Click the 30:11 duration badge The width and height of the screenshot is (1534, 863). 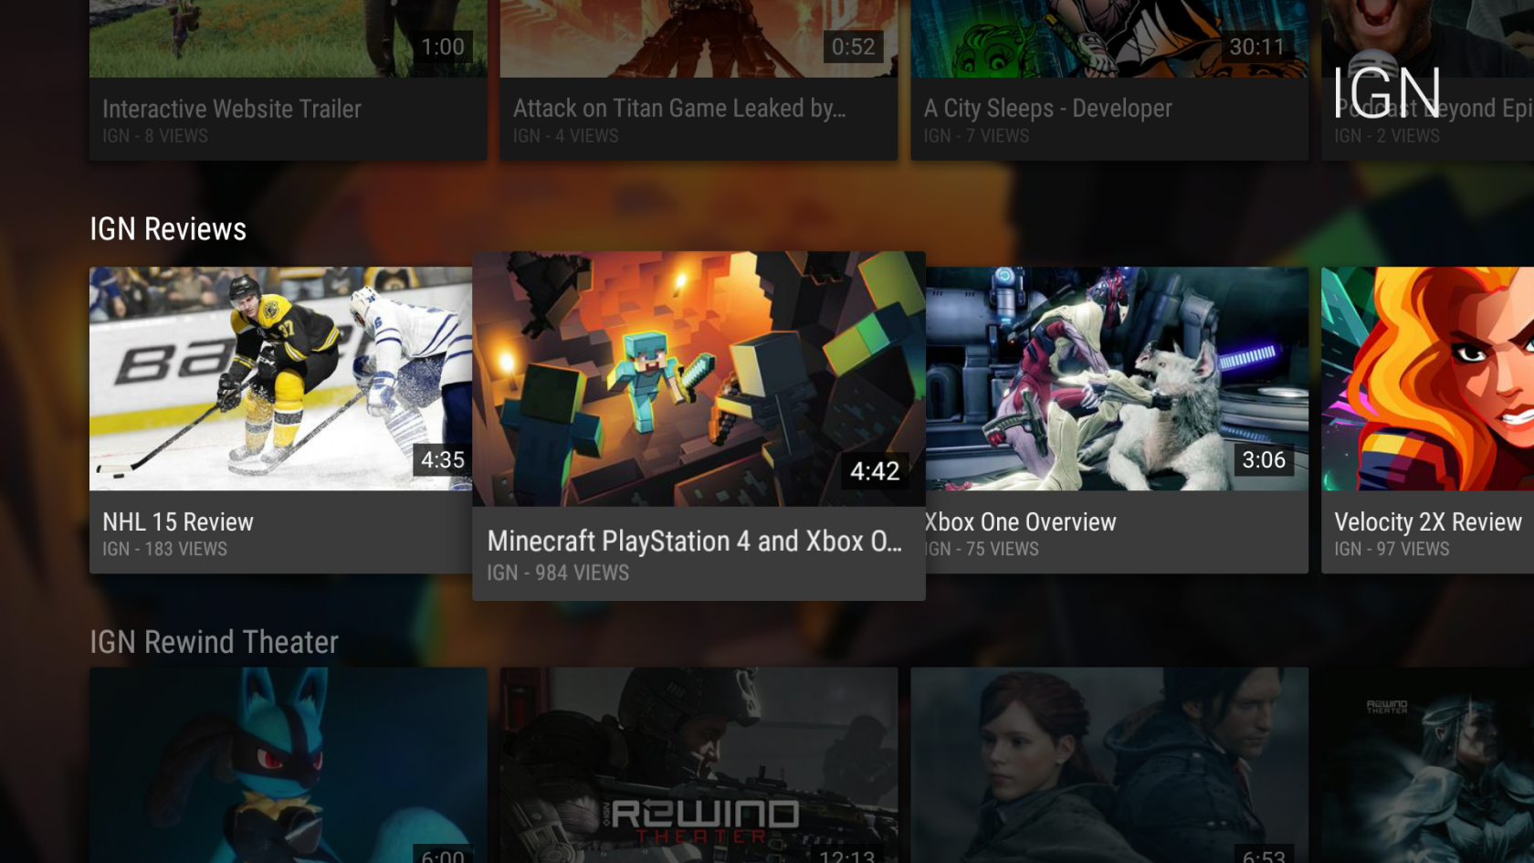tap(1256, 47)
